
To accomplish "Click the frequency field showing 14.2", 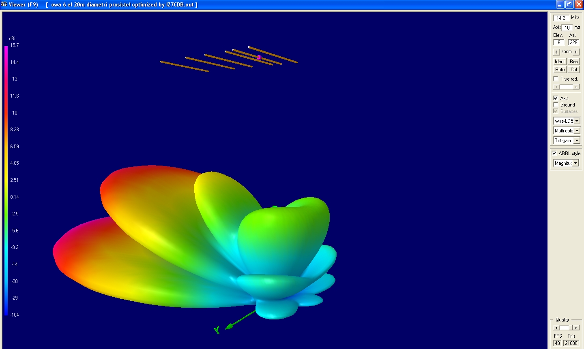I will tap(561, 18).
